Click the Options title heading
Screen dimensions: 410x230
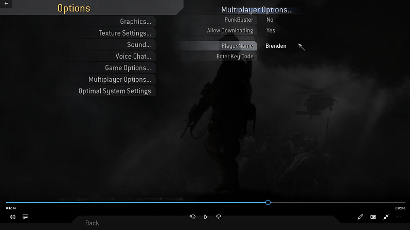pyautogui.click(x=74, y=8)
